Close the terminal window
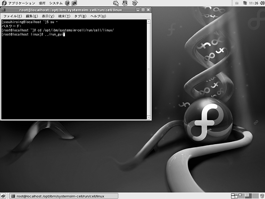 [x=148, y=10]
